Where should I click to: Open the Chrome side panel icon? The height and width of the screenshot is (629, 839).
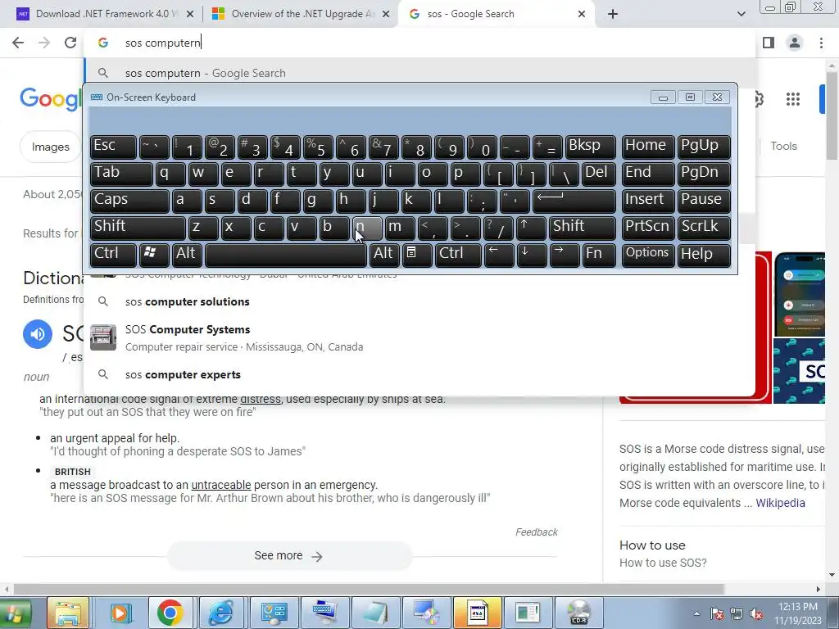tap(769, 43)
